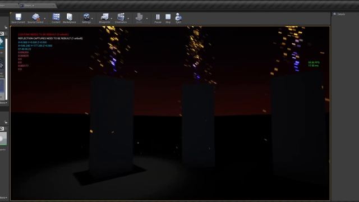Click the green FPS counter readout
This screenshot has width=359, height=202.
point(314,62)
